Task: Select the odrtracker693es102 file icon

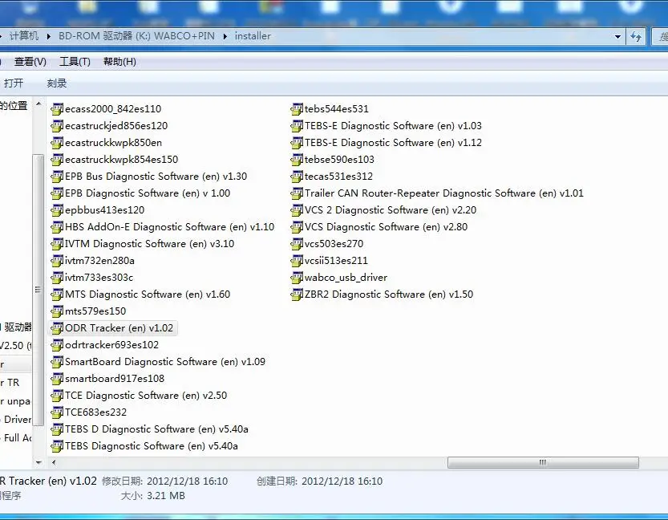Action: [57, 345]
